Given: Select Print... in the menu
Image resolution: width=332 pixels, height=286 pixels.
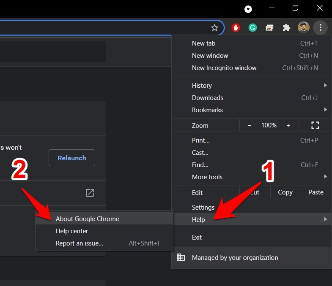Looking at the screenshot, I should 252,140.
